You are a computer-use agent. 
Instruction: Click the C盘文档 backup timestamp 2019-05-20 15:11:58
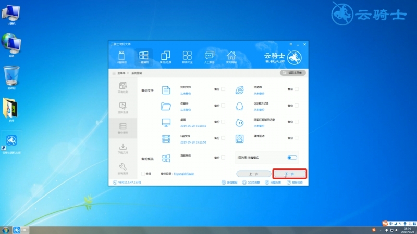[193, 142]
